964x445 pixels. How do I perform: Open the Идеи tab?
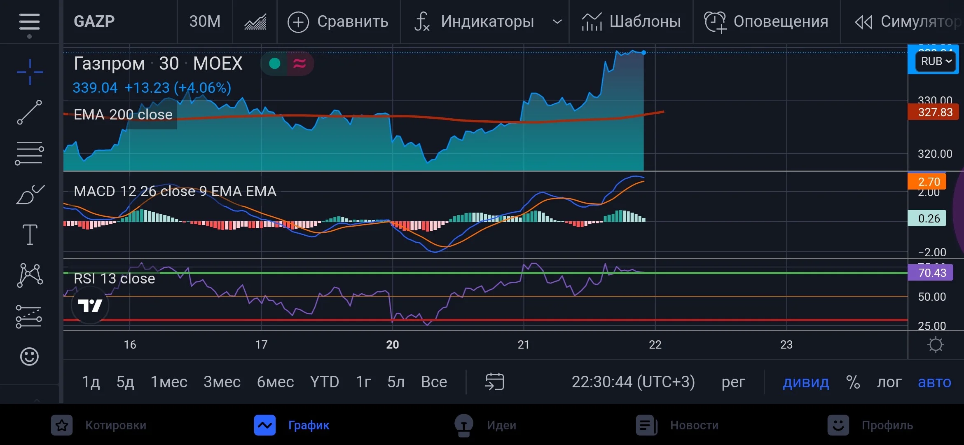pyautogui.click(x=485, y=425)
